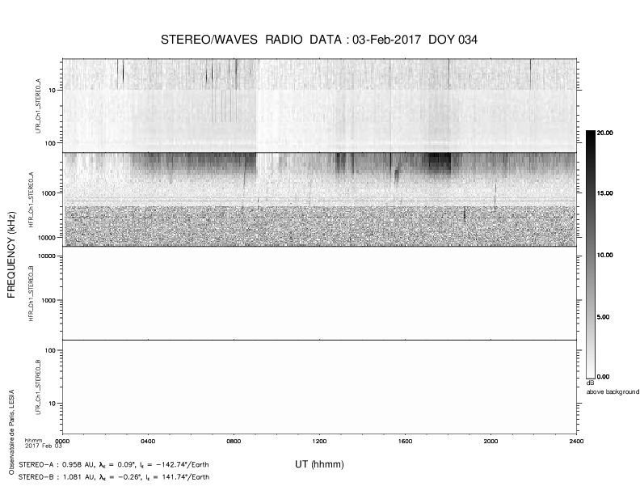
Task: Click the 'above background' colorbar caption
Action: click(613, 392)
